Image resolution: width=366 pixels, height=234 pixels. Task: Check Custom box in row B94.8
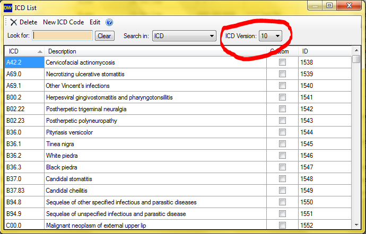coord(282,202)
